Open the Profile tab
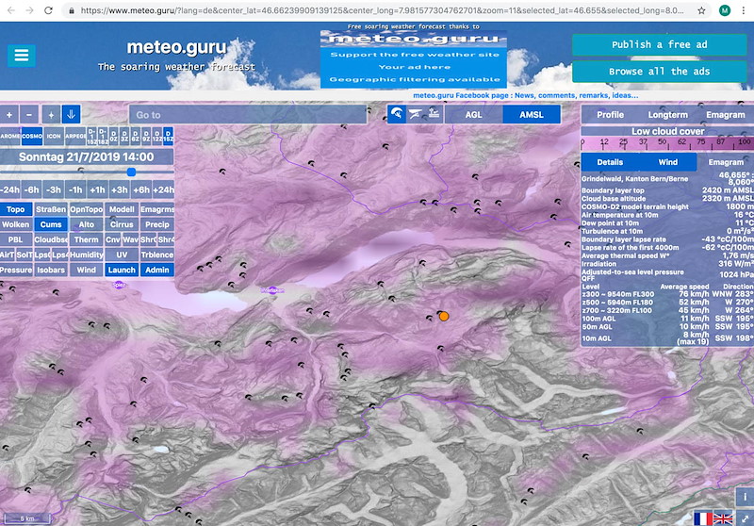 [610, 114]
